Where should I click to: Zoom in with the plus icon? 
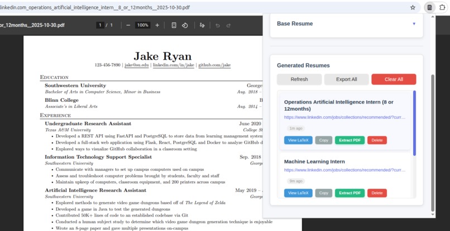(157, 25)
